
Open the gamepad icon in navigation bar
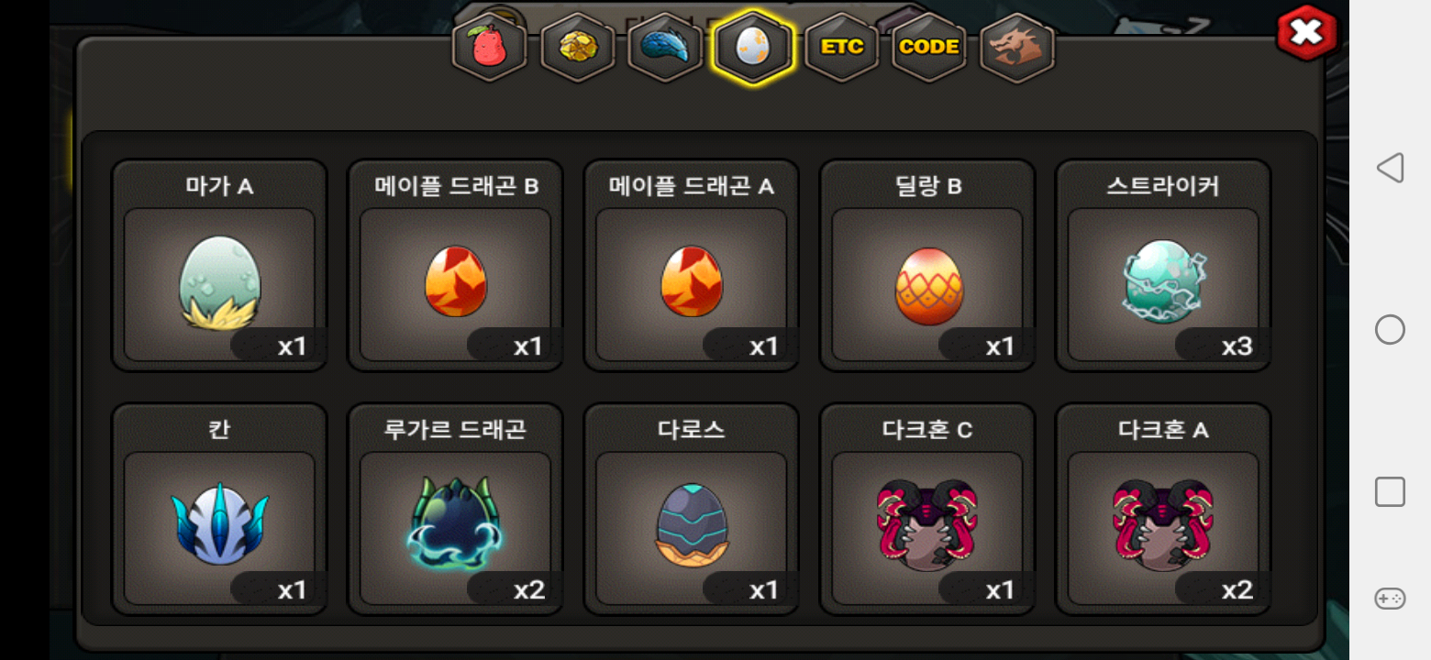(1390, 599)
